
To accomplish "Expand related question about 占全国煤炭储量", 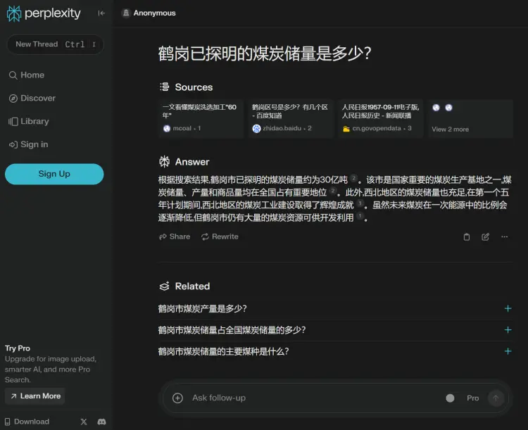I will 335,330.
